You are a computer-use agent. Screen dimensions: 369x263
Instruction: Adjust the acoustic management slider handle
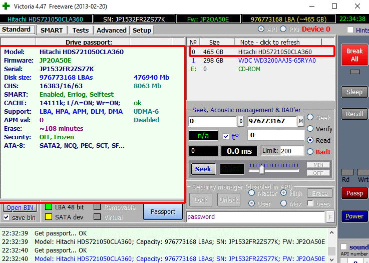[x=262, y=169]
